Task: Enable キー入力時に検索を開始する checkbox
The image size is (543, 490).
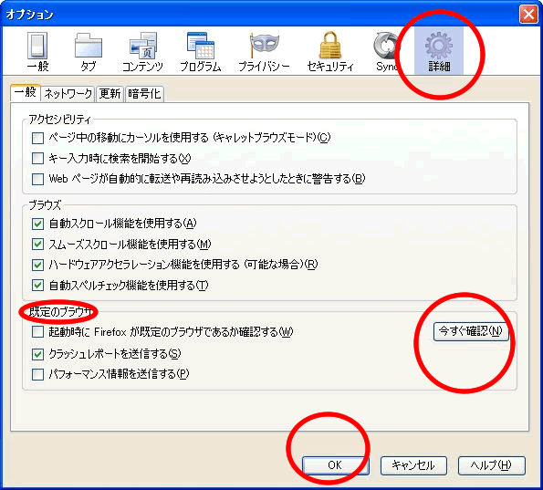Action: [x=37, y=158]
